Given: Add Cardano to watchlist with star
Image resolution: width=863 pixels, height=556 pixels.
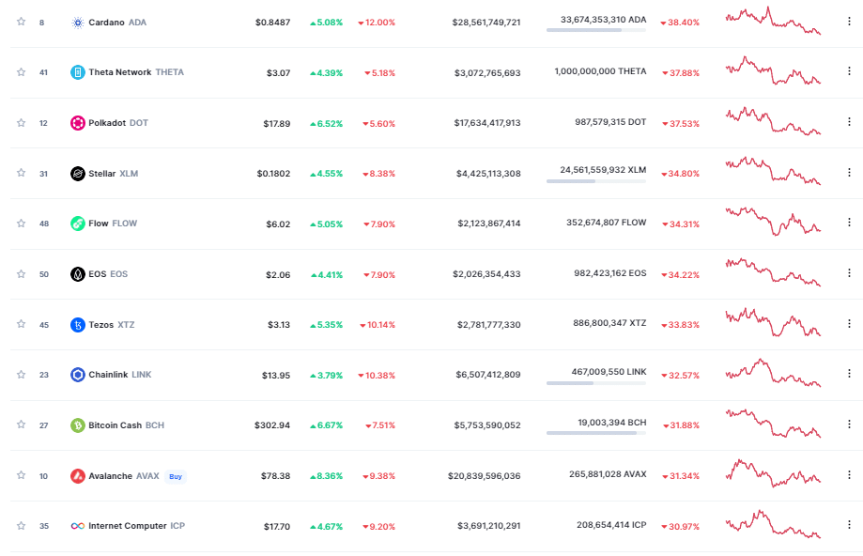Looking at the screenshot, I should pyautogui.click(x=21, y=22).
